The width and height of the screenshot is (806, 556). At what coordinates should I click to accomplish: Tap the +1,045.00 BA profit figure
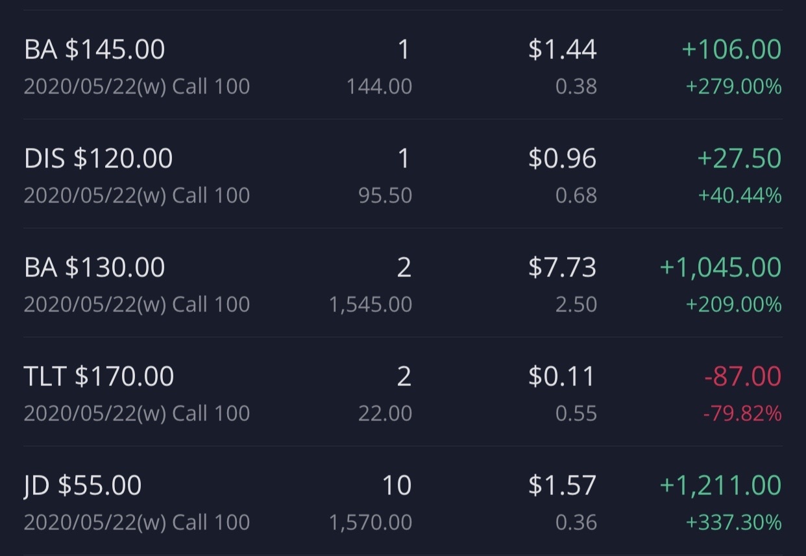[720, 267]
